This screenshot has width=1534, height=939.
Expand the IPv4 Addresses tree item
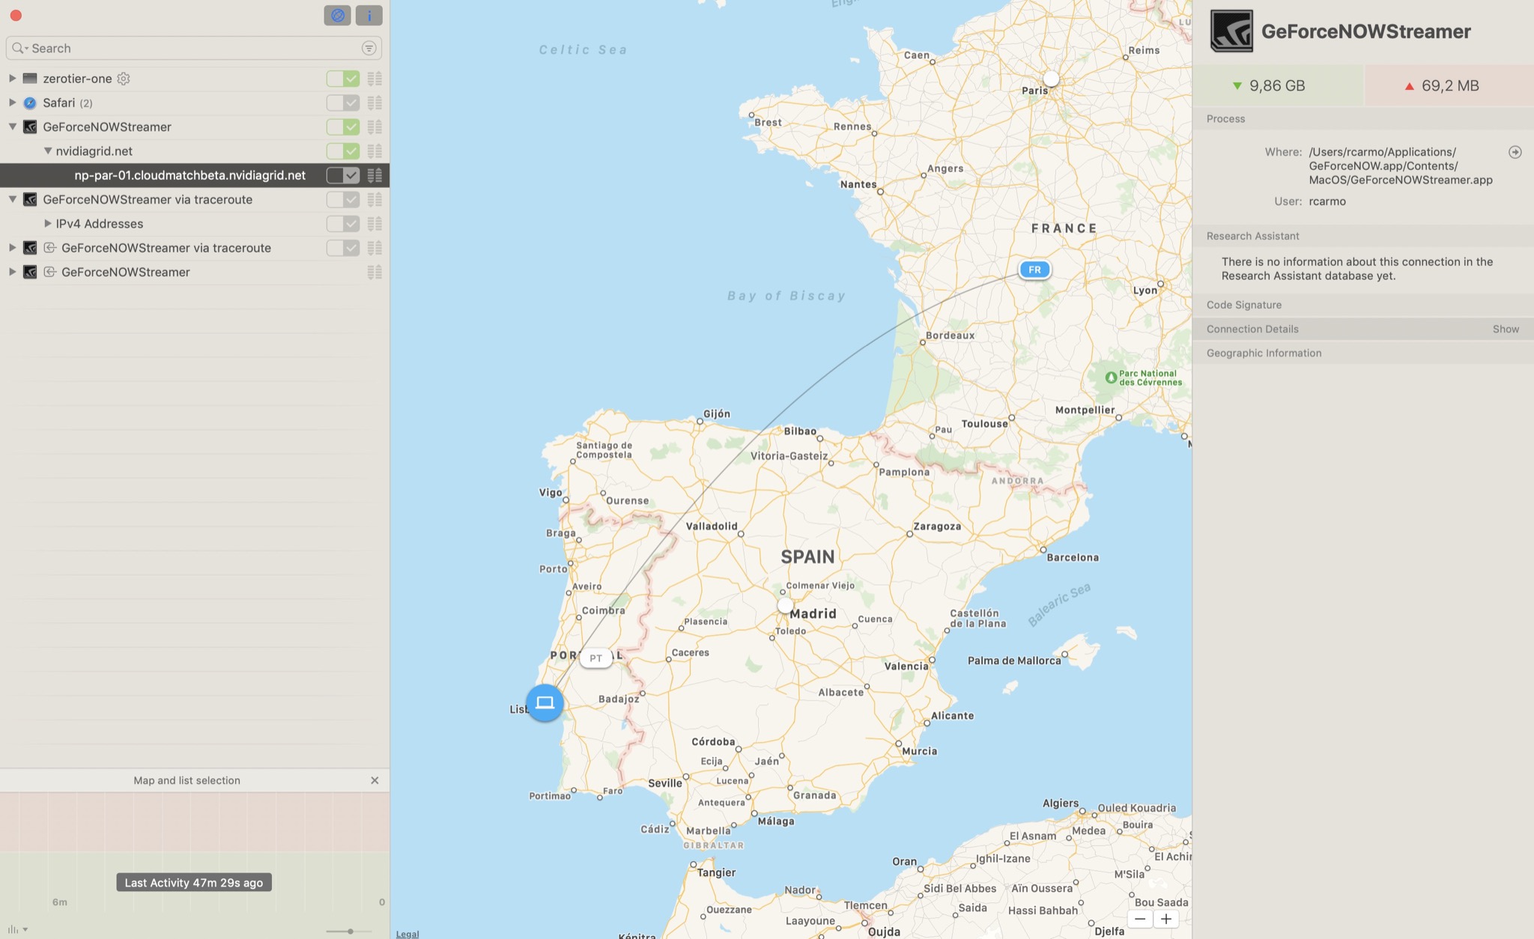pyautogui.click(x=47, y=224)
